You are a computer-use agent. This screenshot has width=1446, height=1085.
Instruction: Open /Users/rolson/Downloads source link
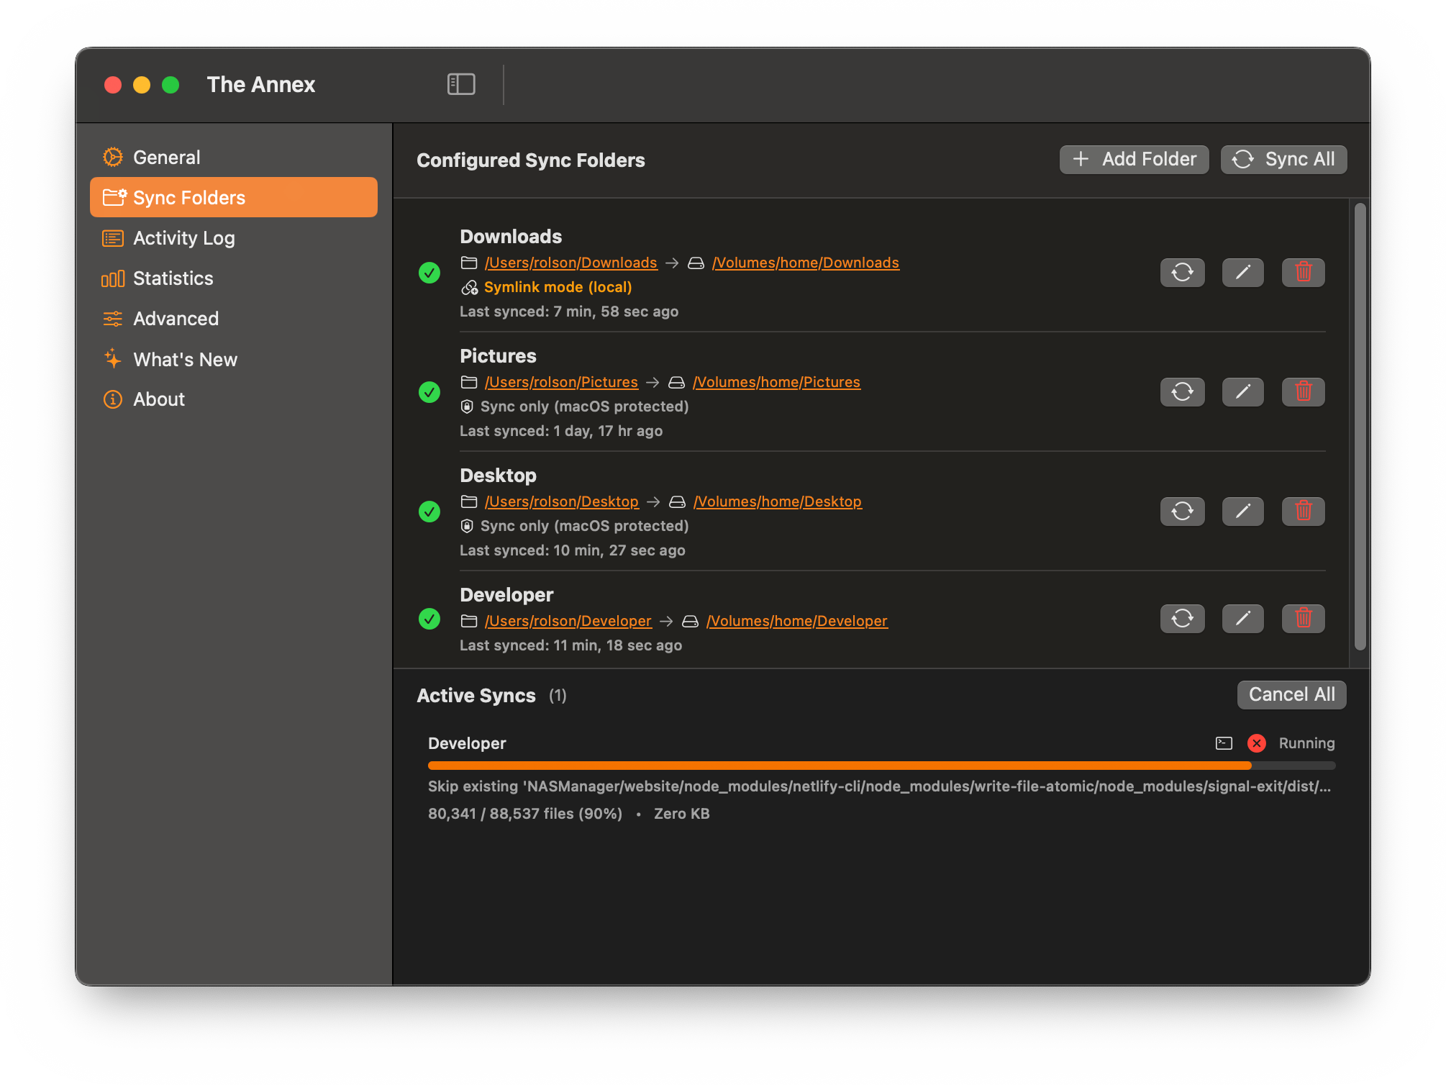pyautogui.click(x=570, y=263)
